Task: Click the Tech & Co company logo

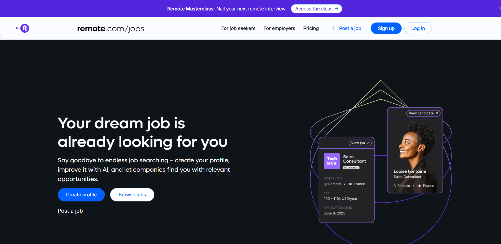Action: pyautogui.click(x=332, y=161)
